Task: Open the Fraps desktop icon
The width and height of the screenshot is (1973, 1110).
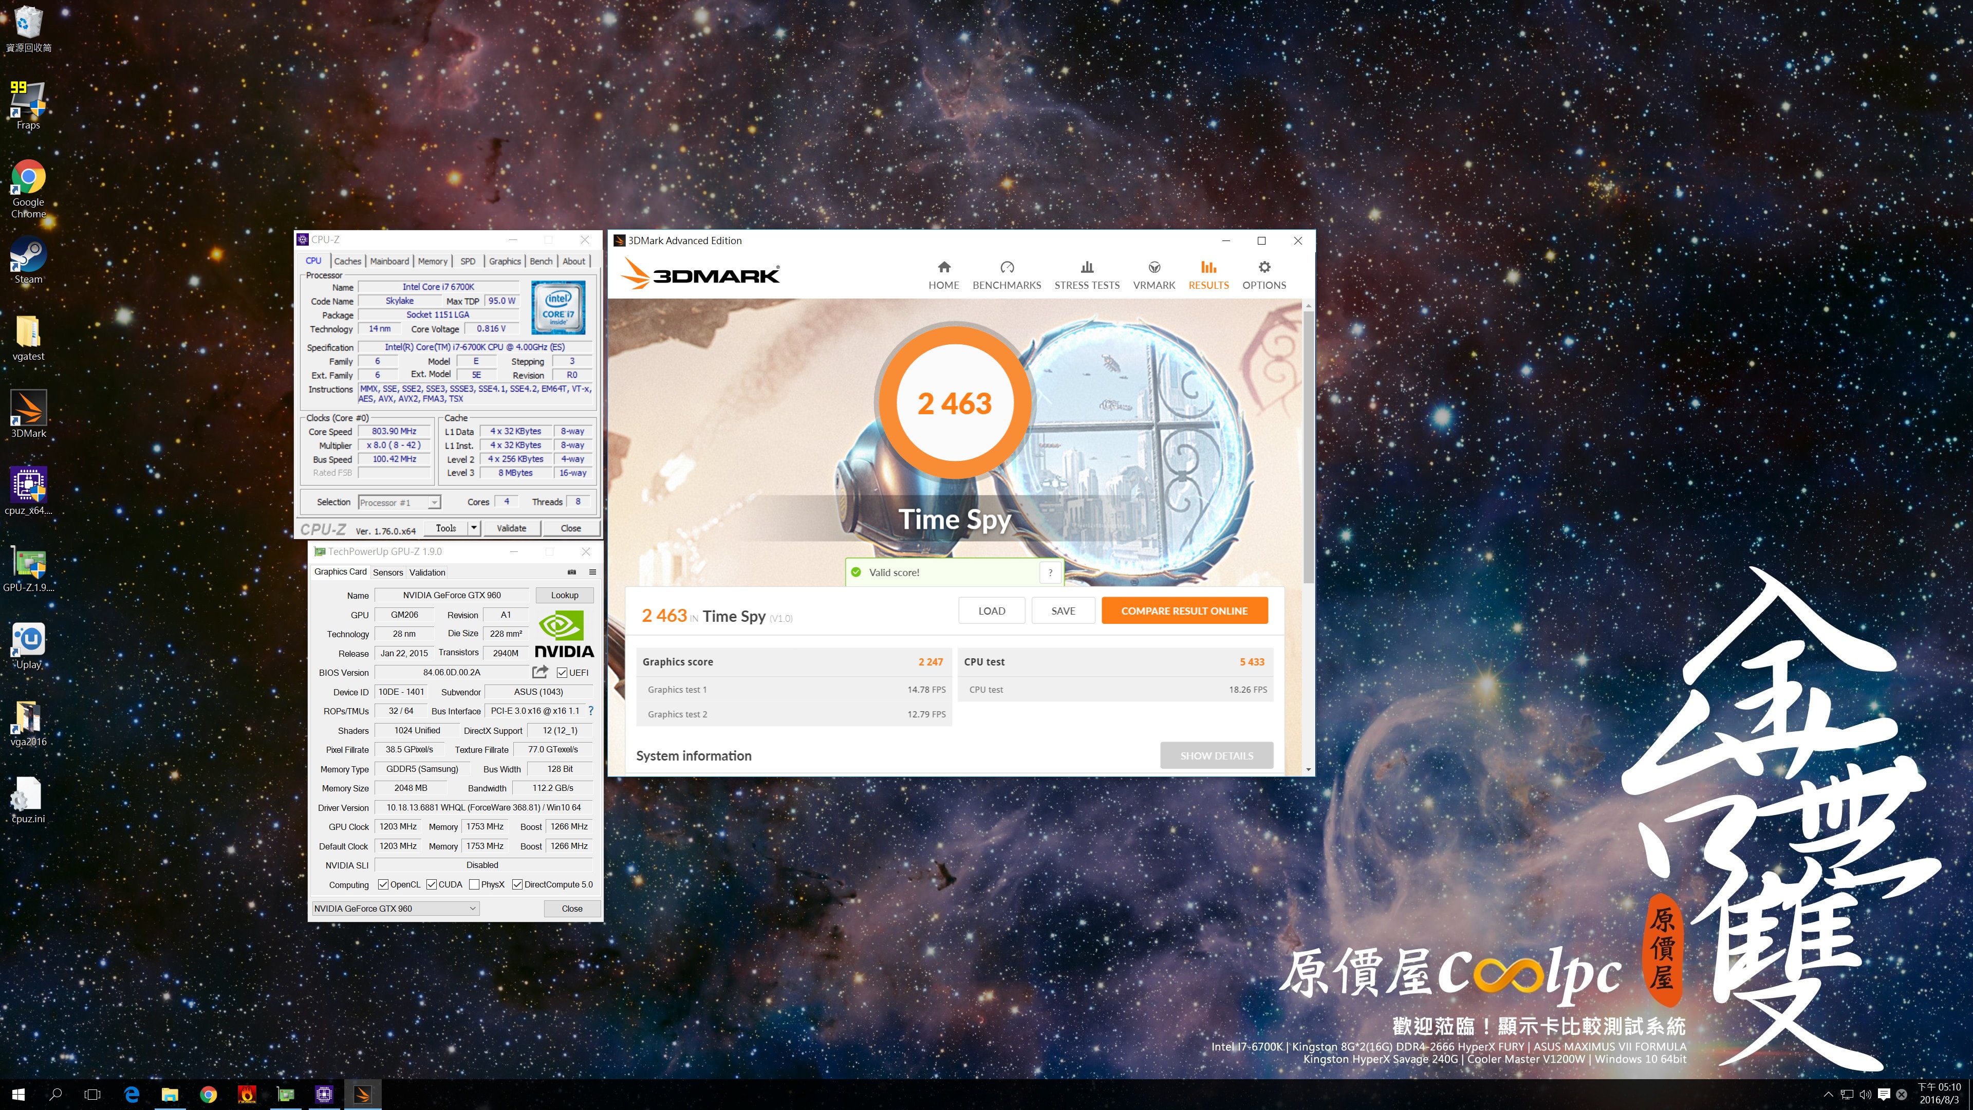Action: pos(28,105)
